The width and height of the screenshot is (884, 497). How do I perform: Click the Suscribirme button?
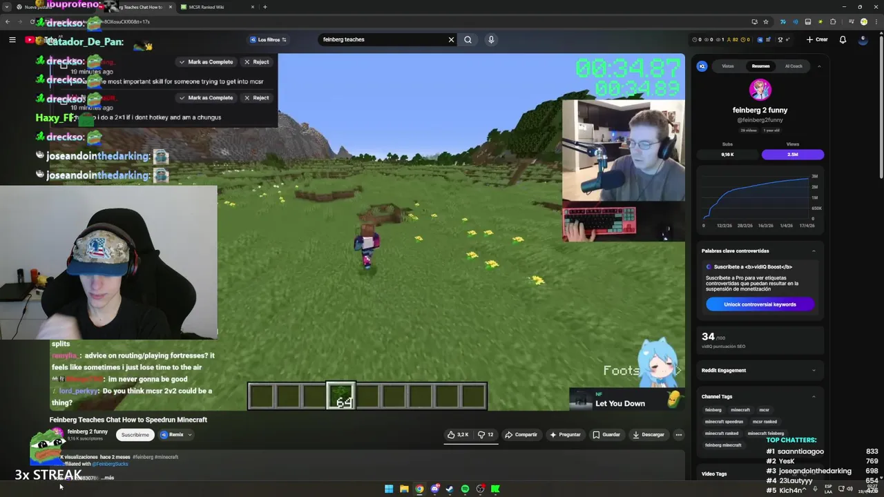point(135,435)
